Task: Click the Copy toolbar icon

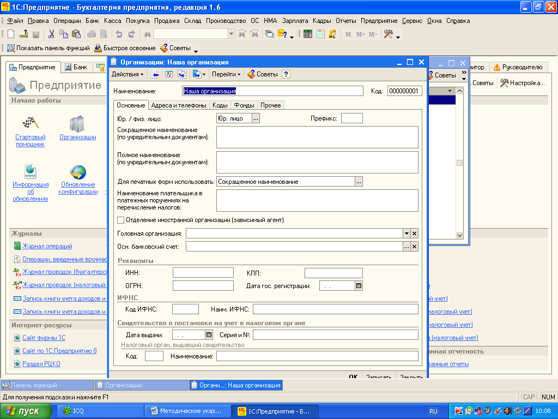Action: coord(64,34)
